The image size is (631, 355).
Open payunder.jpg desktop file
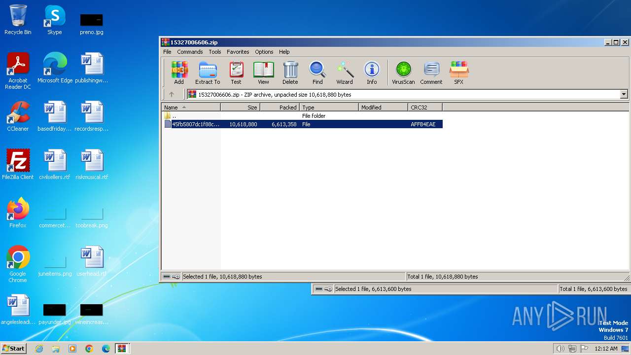[55, 314]
